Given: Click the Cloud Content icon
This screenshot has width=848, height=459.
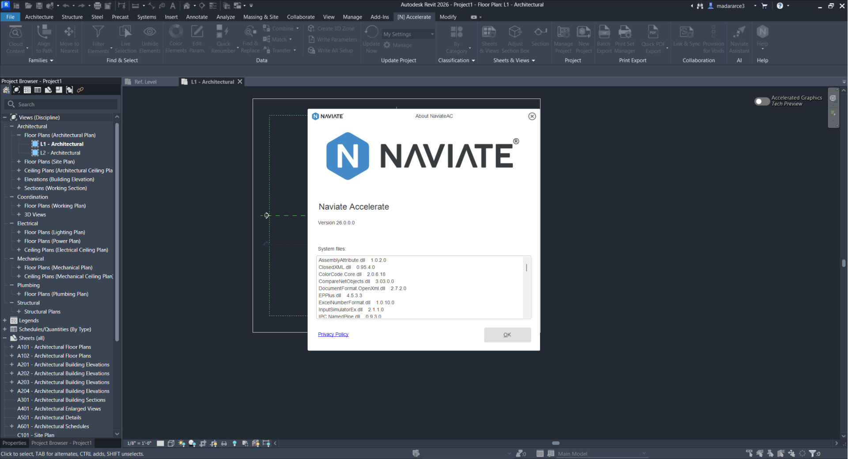Looking at the screenshot, I should (x=15, y=32).
